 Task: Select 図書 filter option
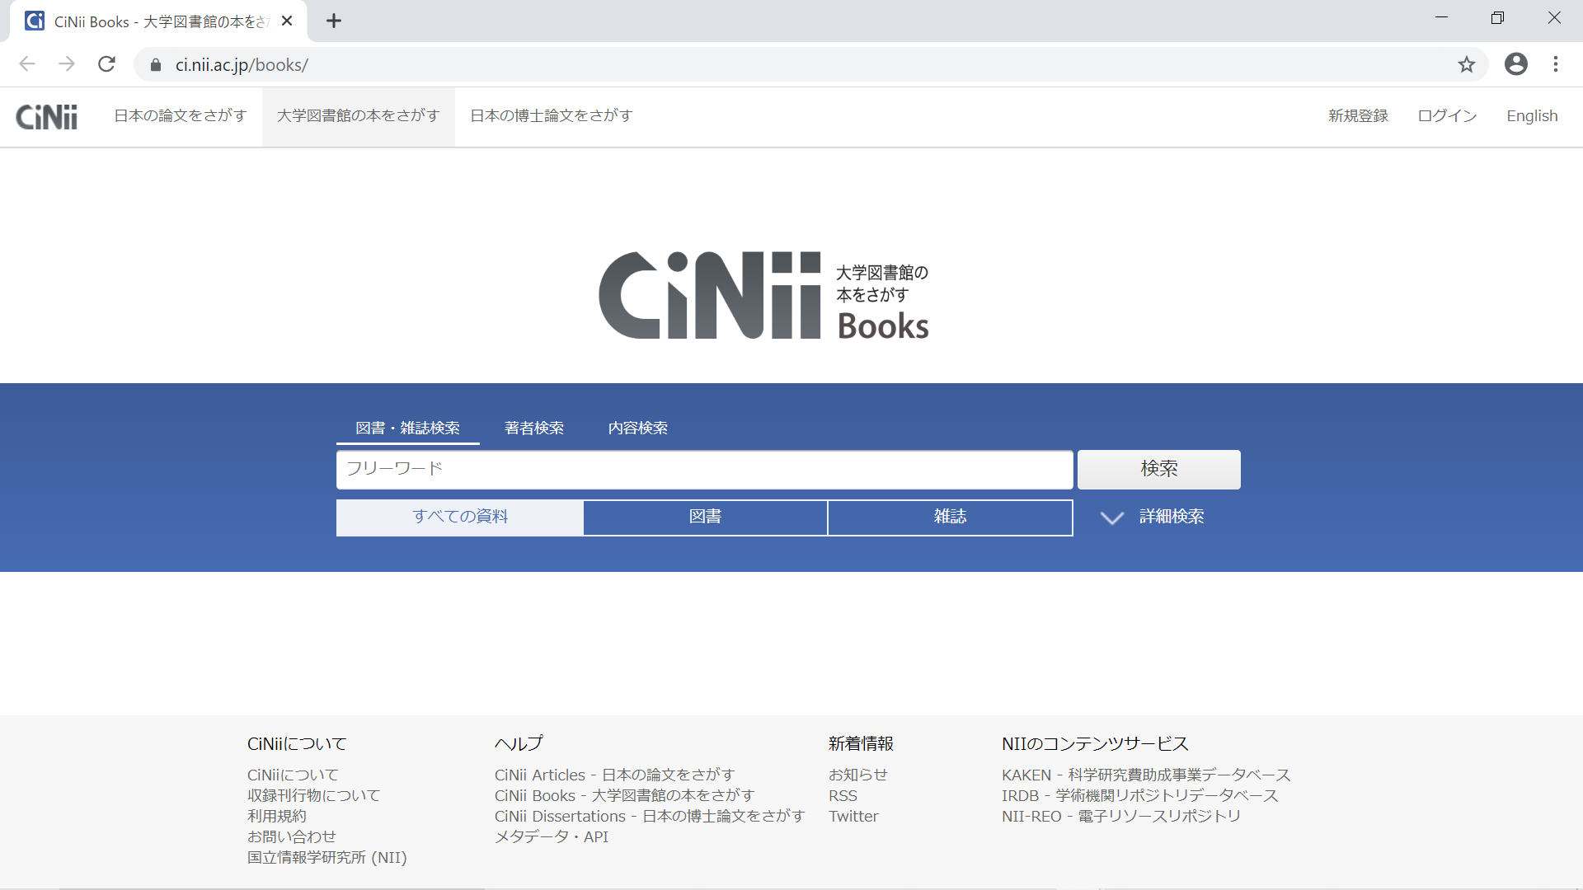point(705,517)
